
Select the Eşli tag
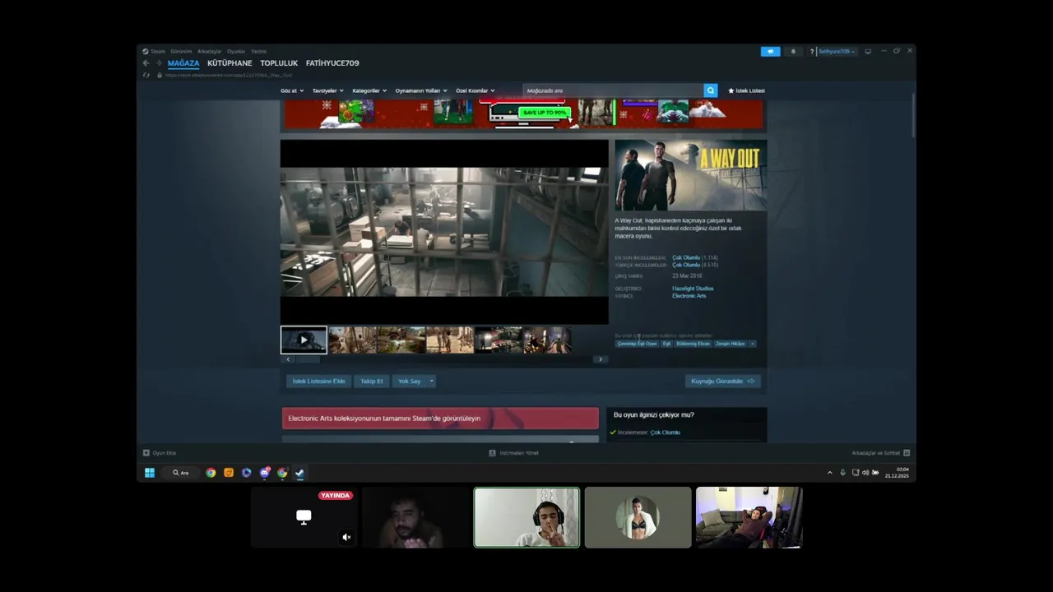666,344
